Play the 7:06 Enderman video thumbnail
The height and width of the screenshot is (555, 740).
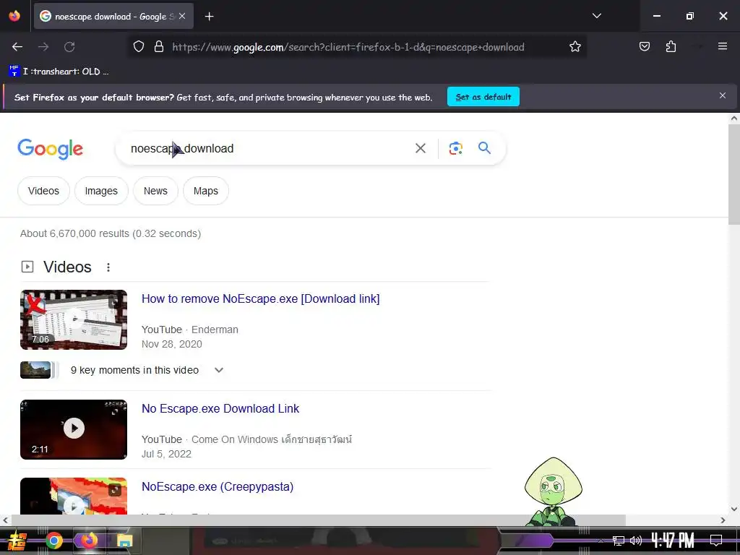(x=74, y=319)
